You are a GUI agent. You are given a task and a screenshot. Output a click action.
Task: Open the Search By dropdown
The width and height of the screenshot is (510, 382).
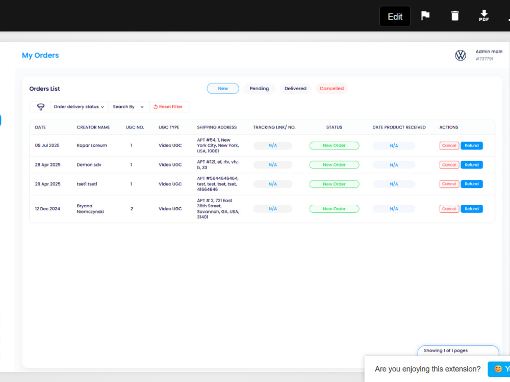pyautogui.click(x=128, y=107)
